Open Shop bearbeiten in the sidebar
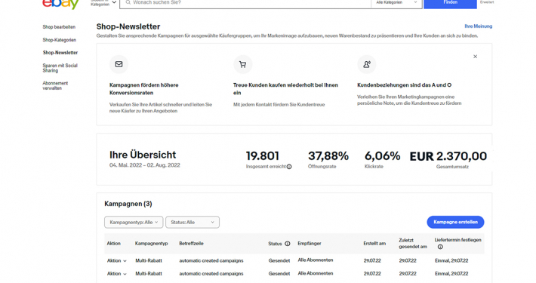Image resolution: width=536 pixels, height=283 pixels. point(59,27)
